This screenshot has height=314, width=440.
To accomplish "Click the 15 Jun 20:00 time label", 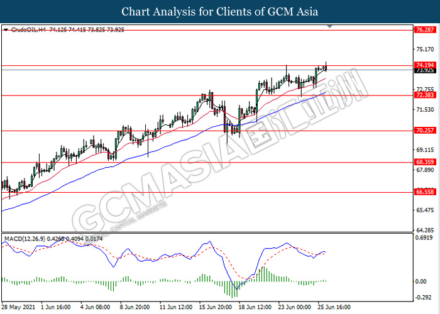I will [216, 307].
